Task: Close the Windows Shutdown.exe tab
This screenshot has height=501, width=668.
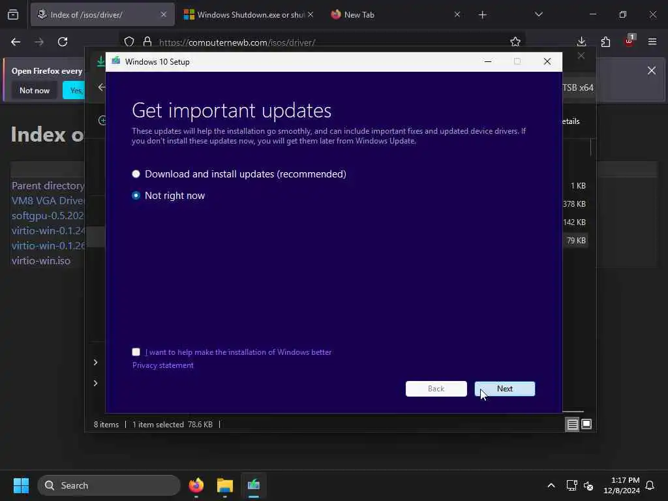Action: point(311,15)
